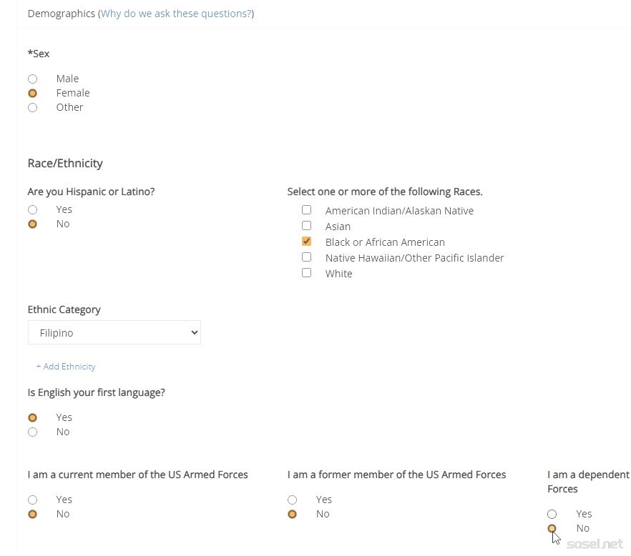
Task: Check the American Indian/Alaskan Native box
Action: click(x=306, y=210)
